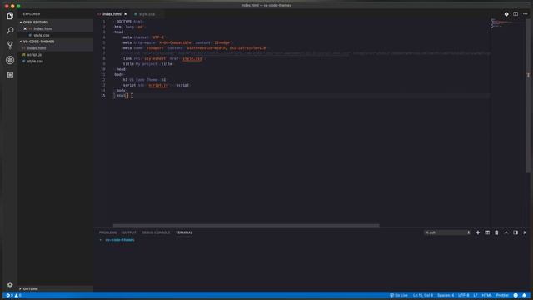Start Go Live server from status bar
This screenshot has width=533, height=300.
(399, 295)
